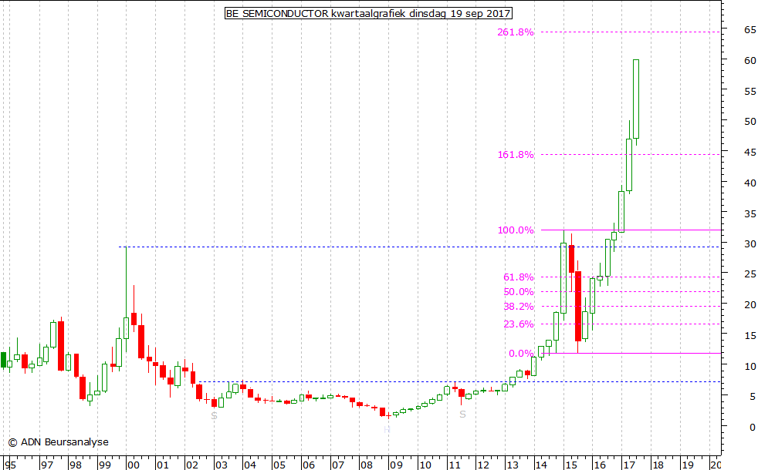Click year label 00 on time axis

134,465
